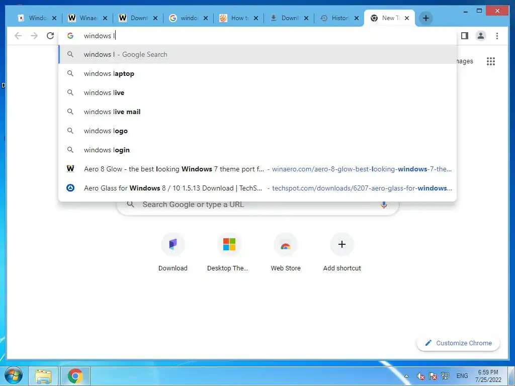This screenshot has width=515, height=386.
Task: Select the 'windows login' suggestion
Action: (x=257, y=150)
